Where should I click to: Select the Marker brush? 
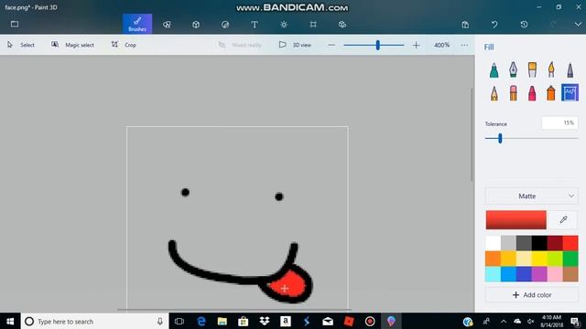pos(494,69)
